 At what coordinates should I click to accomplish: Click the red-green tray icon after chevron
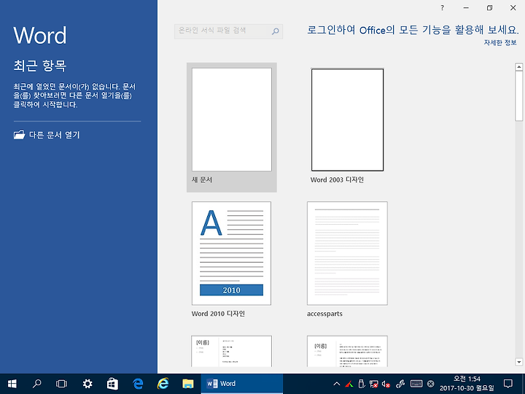click(x=349, y=384)
